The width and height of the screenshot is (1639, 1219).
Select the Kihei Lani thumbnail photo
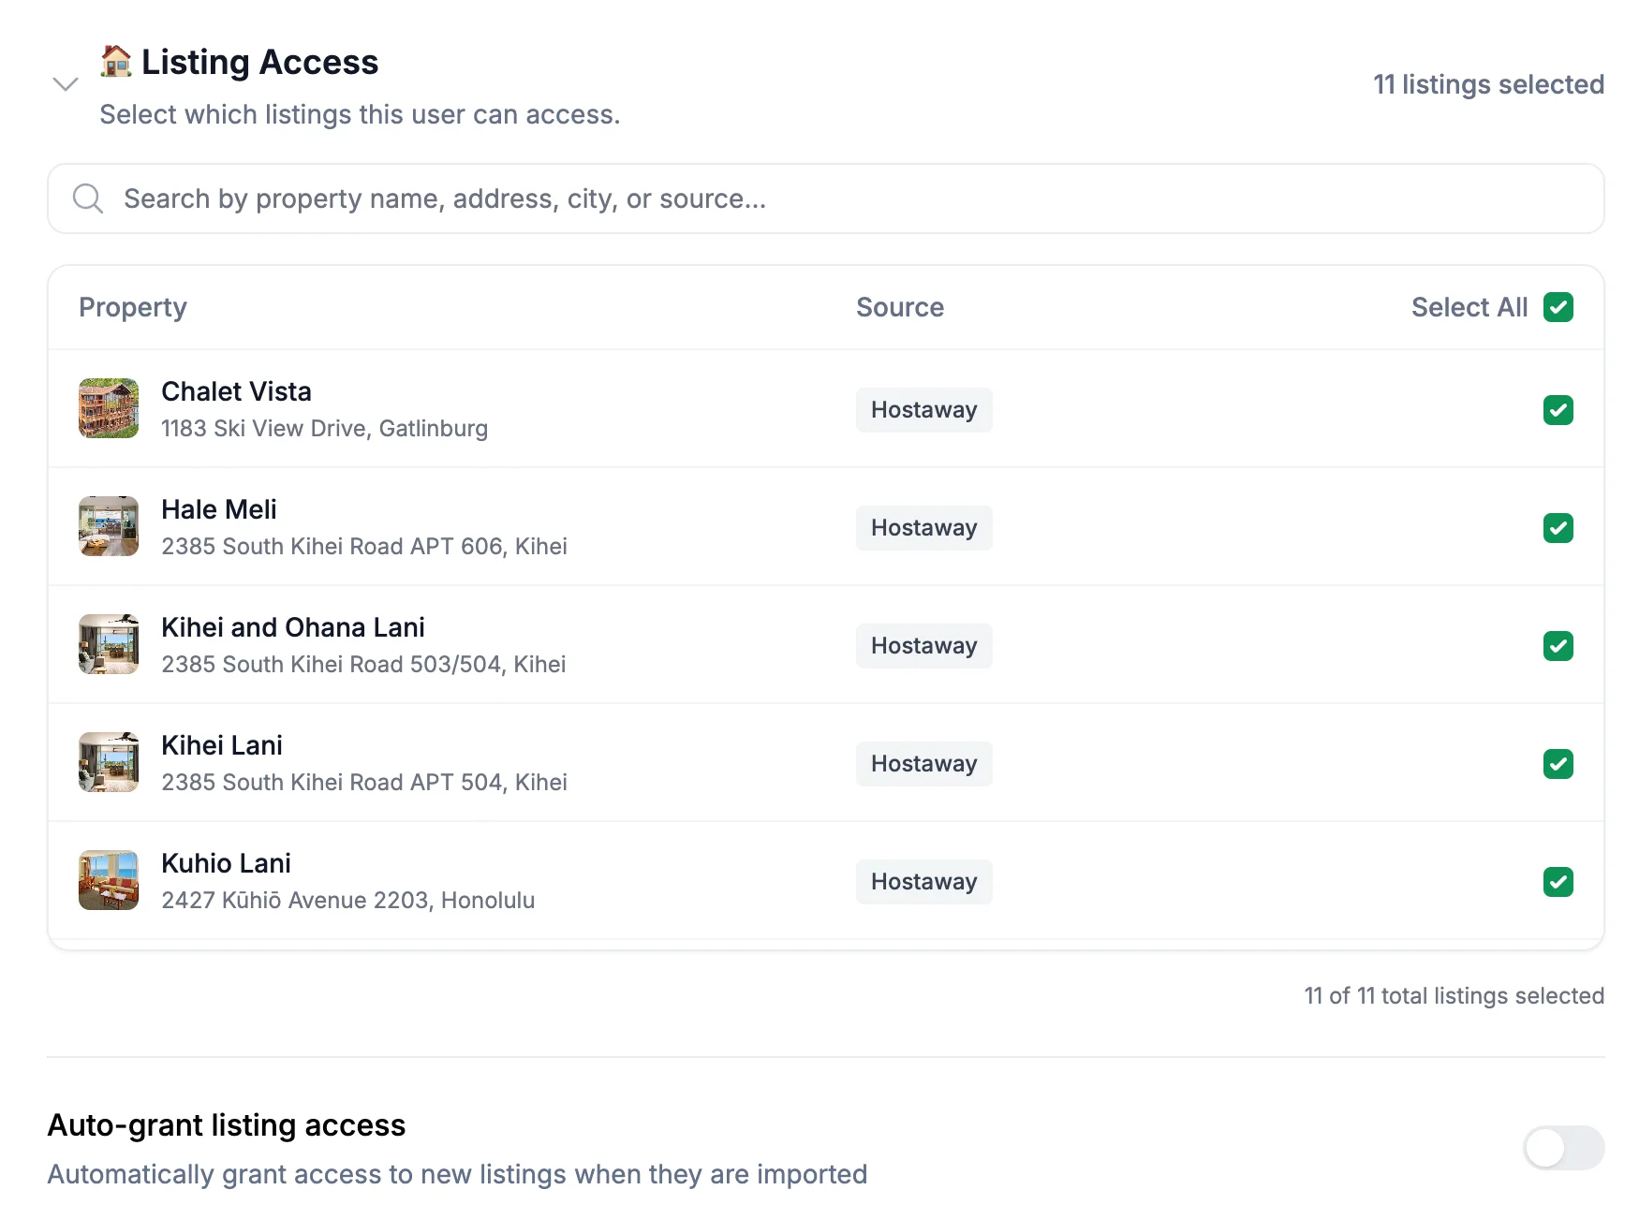pos(109,762)
